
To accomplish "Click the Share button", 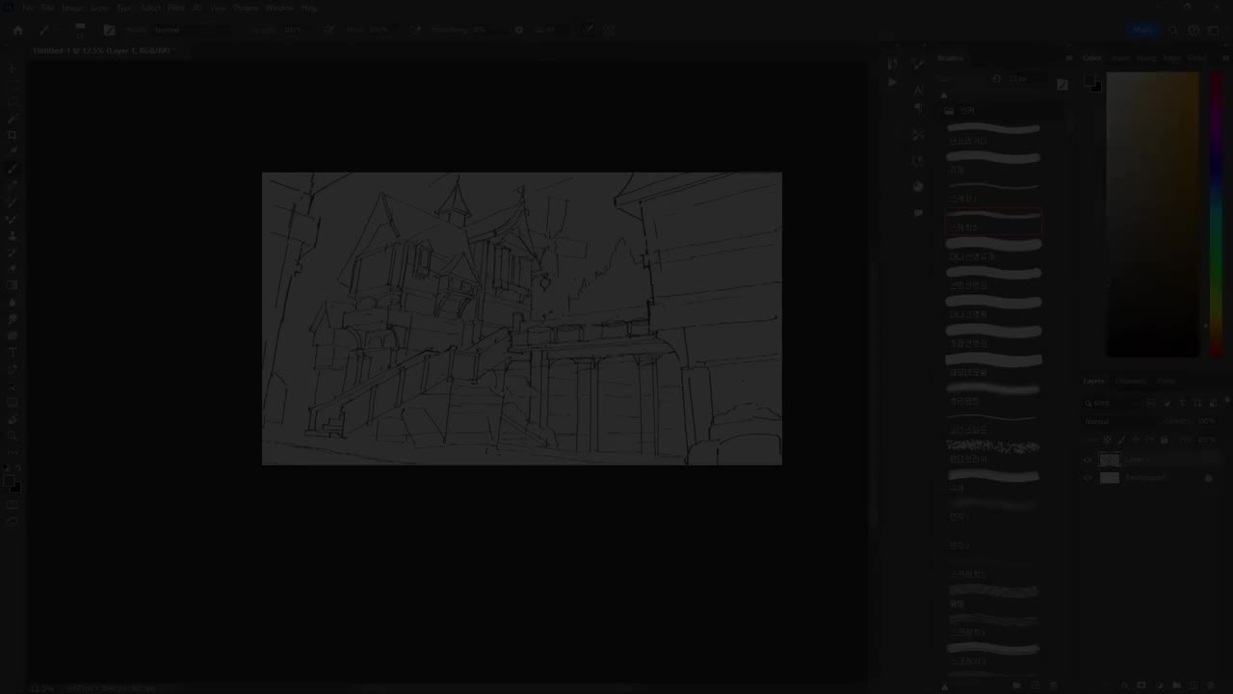I will pyautogui.click(x=1143, y=30).
